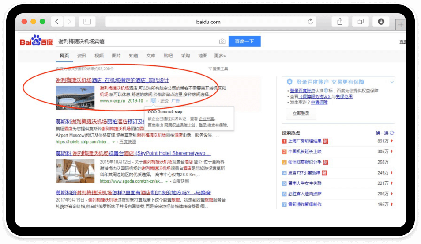Open hot search 暨南大学女生失联
The height and width of the screenshot is (244, 421).
305,183
